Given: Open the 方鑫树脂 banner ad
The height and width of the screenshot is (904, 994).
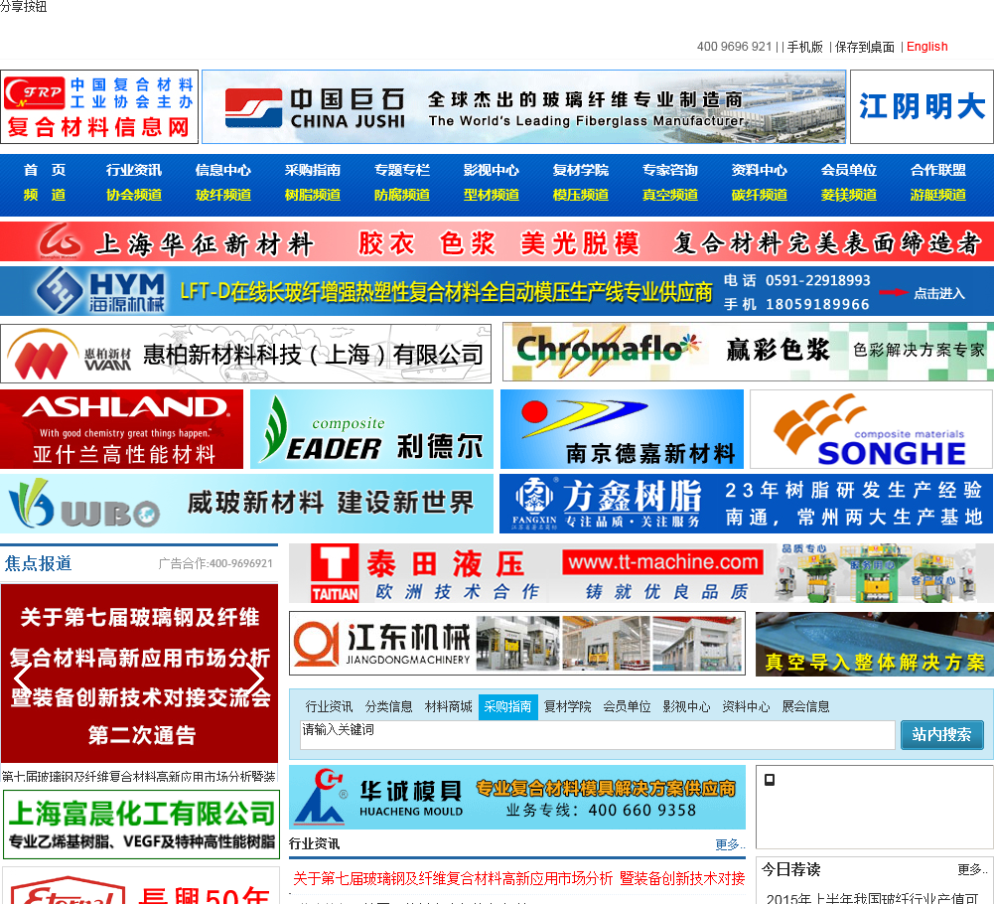Looking at the screenshot, I should [x=747, y=504].
